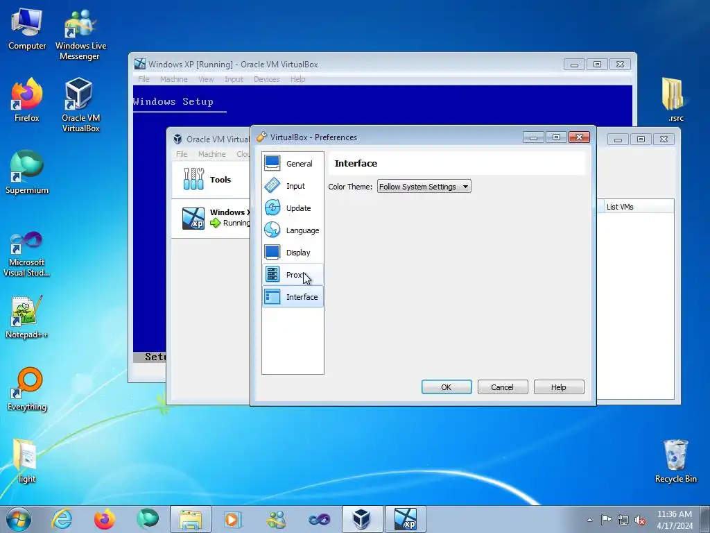Open Windows Live Messenger from taskbar
This screenshot has width=710, height=533.
[x=276, y=519]
